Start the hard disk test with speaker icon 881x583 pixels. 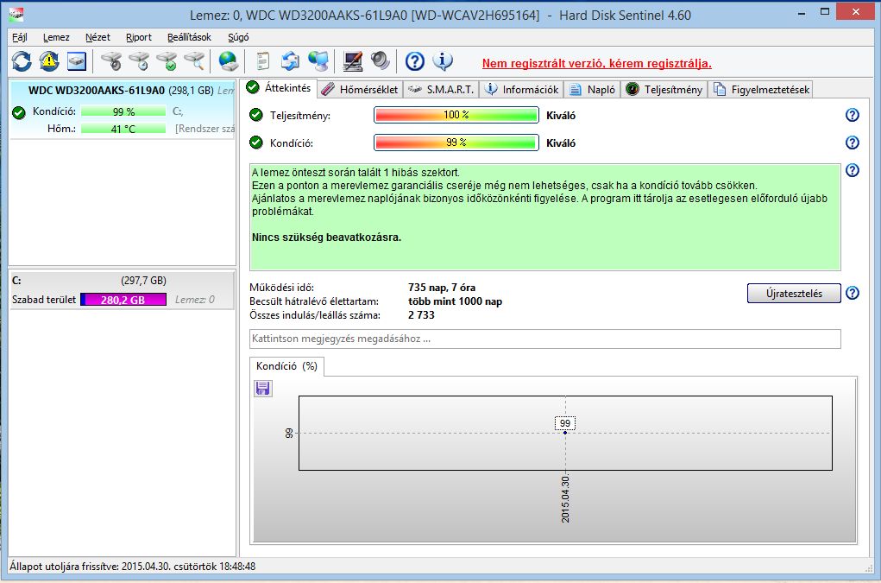111,61
